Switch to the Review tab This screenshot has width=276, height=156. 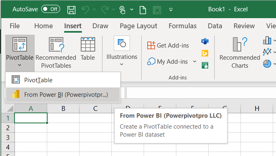pos(244,26)
